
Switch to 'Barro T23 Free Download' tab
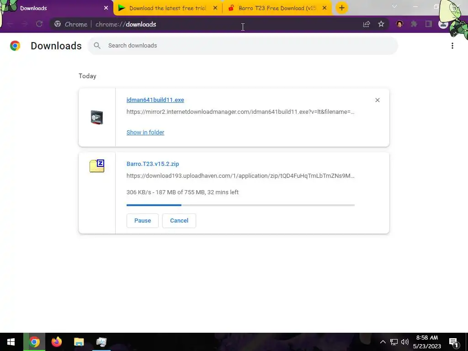(277, 8)
